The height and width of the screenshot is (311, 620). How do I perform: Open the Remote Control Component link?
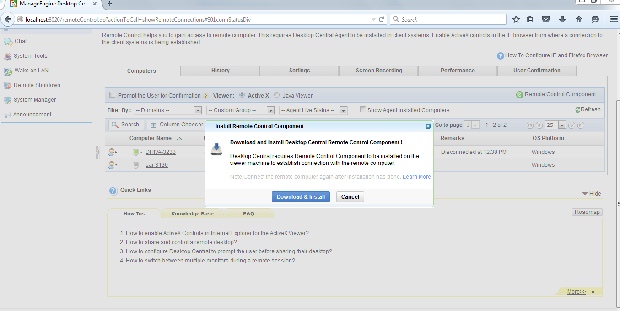tap(560, 94)
